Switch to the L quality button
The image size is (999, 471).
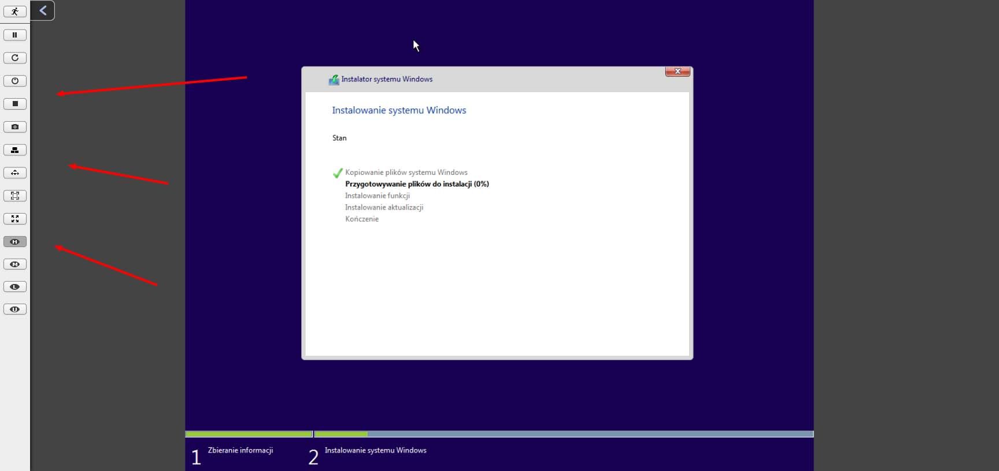pyautogui.click(x=15, y=287)
